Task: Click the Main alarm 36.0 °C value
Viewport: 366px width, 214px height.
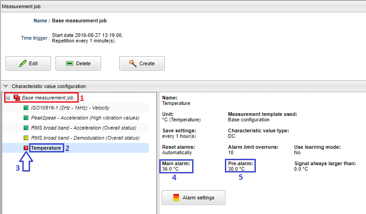Action: [x=171, y=169]
